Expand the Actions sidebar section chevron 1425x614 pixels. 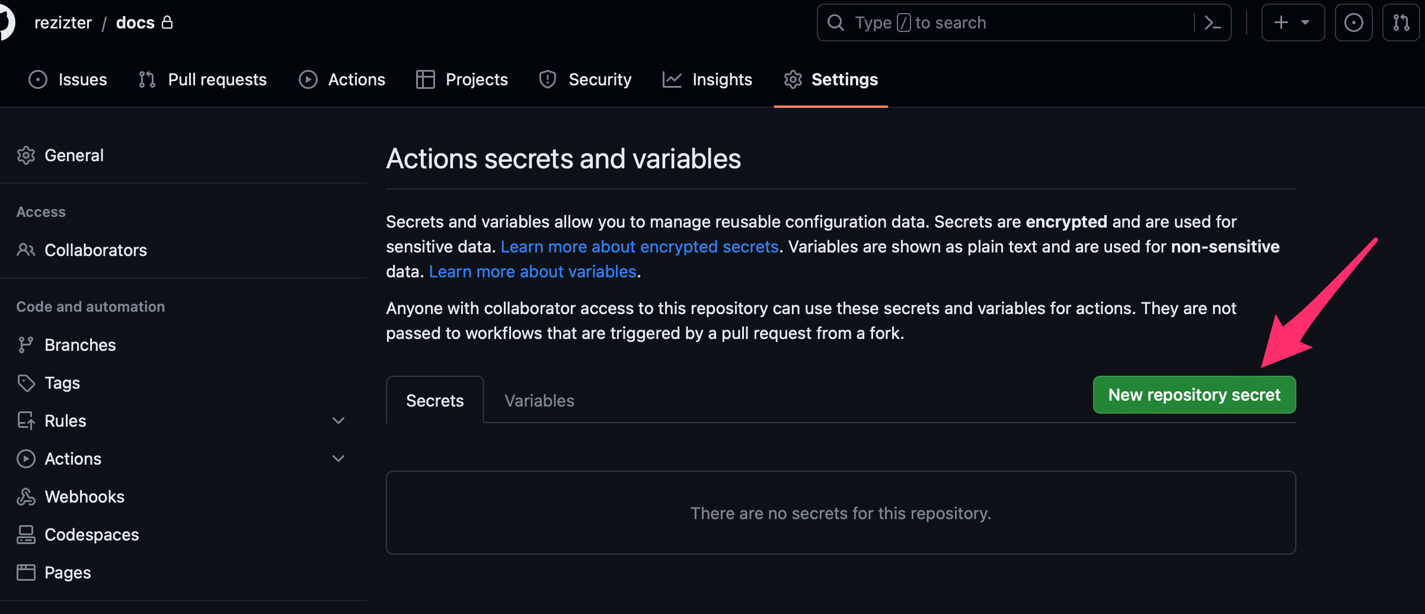(x=338, y=459)
